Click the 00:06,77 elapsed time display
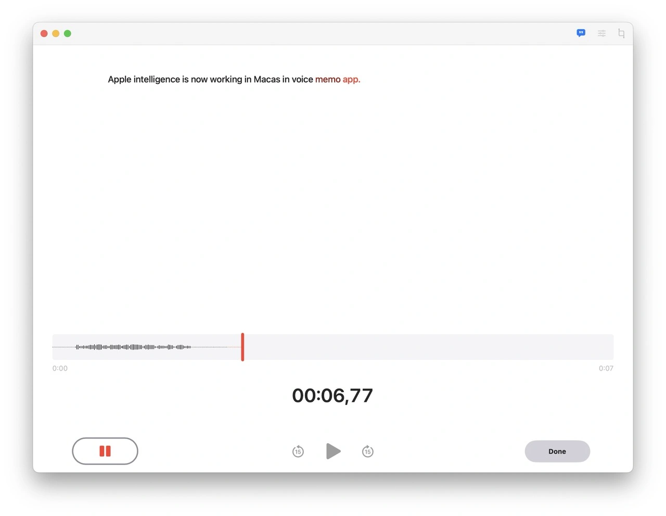666x516 pixels. [332, 395]
